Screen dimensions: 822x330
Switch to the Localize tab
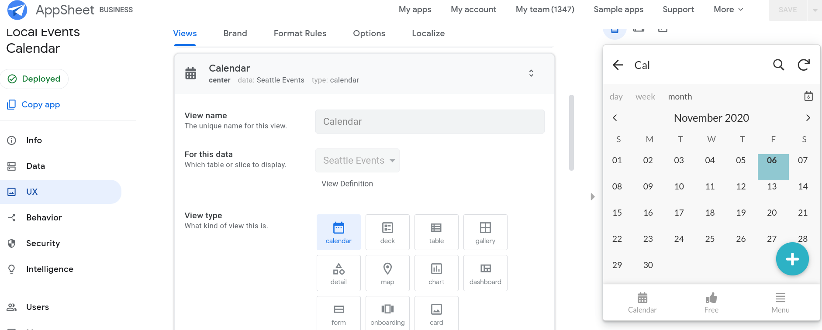pyautogui.click(x=428, y=34)
